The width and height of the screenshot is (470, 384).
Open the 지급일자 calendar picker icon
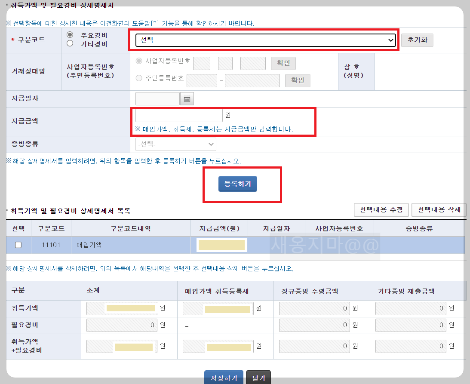[x=187, y=98]
